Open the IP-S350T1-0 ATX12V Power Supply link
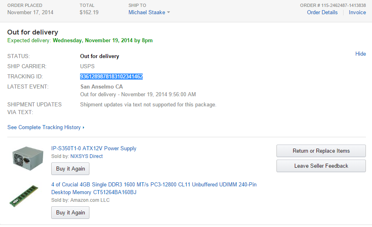Screen dimensions: 372x227 click(94, 148)
